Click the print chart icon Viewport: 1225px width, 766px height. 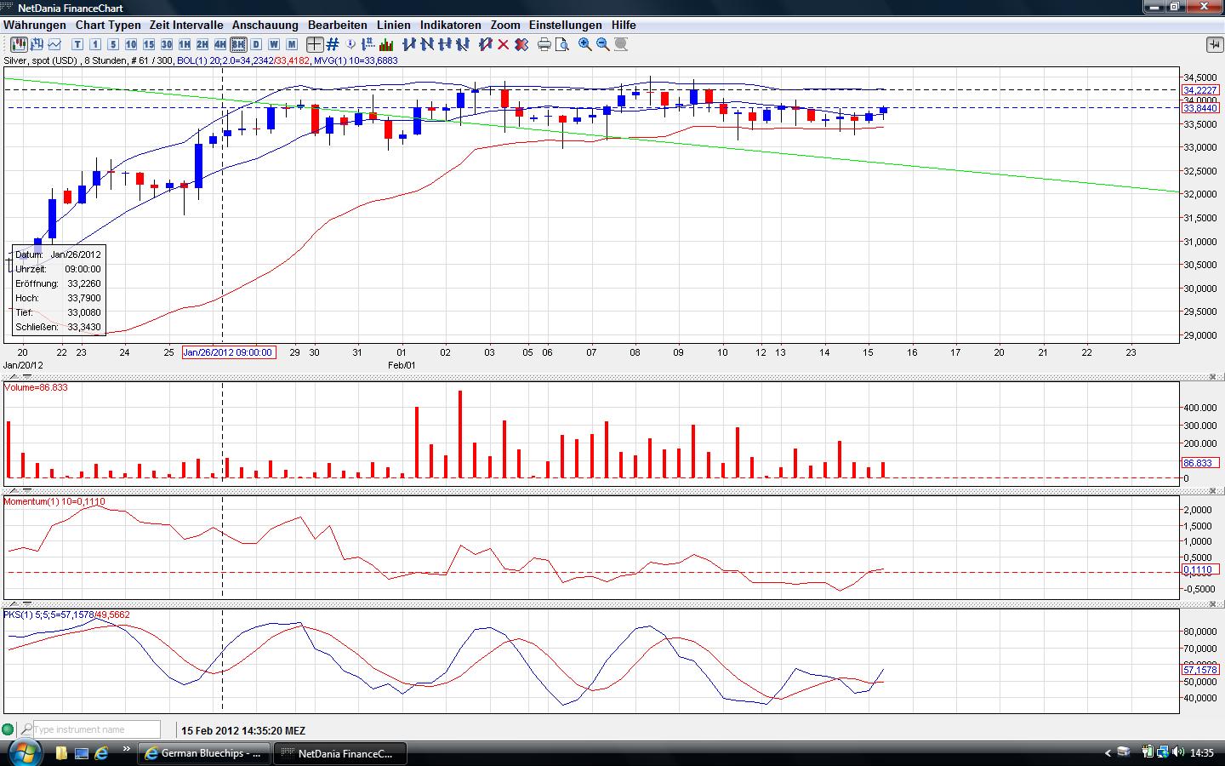click(x=544, y=44)
